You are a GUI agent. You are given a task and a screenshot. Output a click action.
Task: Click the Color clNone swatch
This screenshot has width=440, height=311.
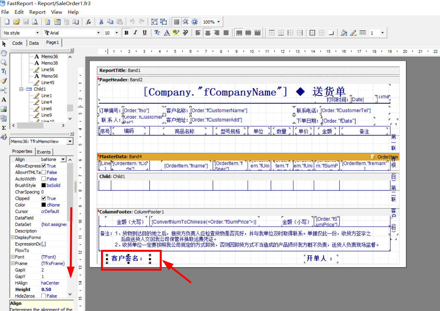pyautogui.click(x=44, y=205)
